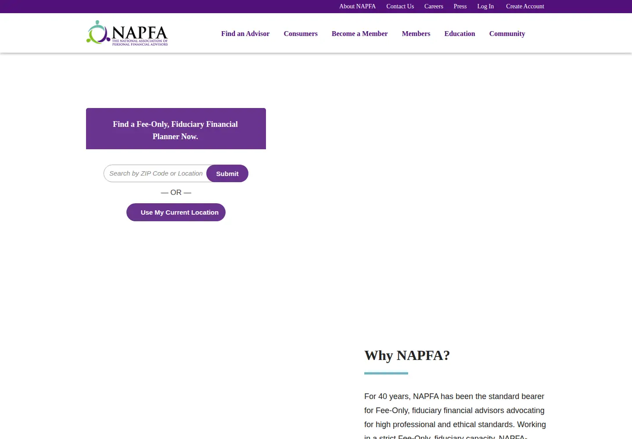
Task: Open the Find an Advisor menu
Action: click(245, 34)
